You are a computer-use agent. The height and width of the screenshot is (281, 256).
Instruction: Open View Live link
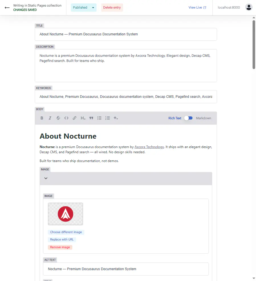pyautogui.click(x=197, y=7)
